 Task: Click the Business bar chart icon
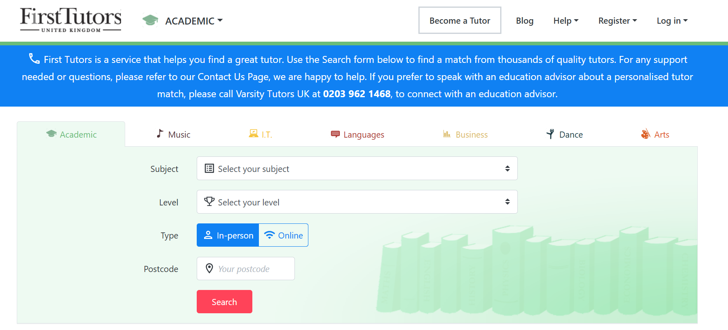(x=447, y=134)
